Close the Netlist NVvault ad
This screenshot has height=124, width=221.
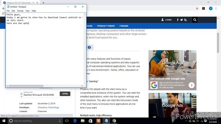coord(21,96)
